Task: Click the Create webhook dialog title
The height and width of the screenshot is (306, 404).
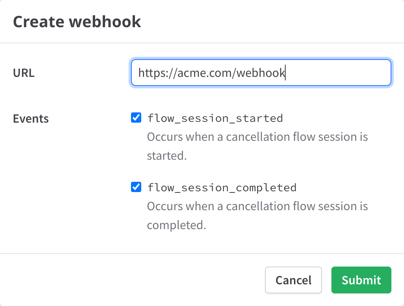Action: (x=77, y=21)
